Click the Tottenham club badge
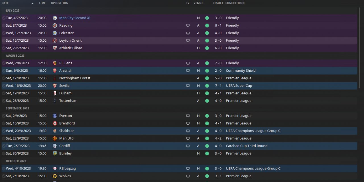The image size is (364, 182). [55, 101]
